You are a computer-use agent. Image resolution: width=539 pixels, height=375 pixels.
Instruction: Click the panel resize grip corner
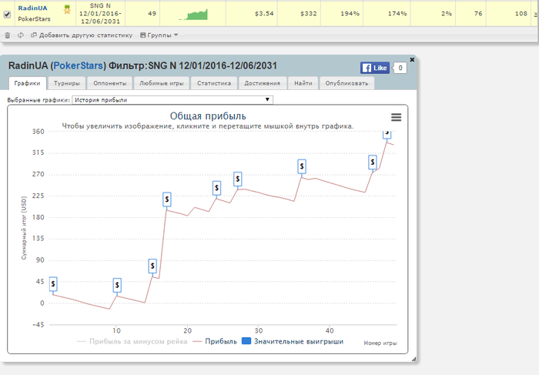(x=413, y=359)
